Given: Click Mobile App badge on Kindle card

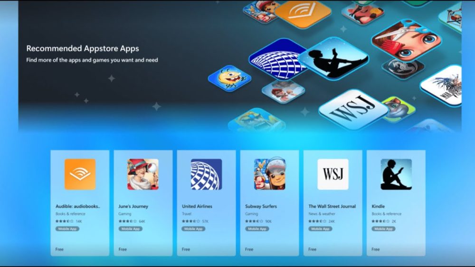Looking at the screenshot, I should point(383,229).
